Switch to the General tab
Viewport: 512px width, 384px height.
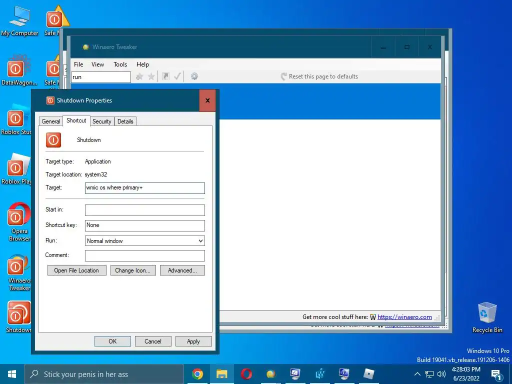pos(51,121)
